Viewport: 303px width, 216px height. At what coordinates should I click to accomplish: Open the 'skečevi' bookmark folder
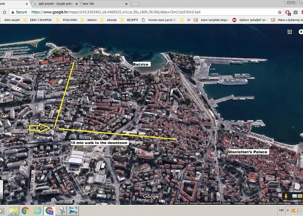tap(89, 20)
